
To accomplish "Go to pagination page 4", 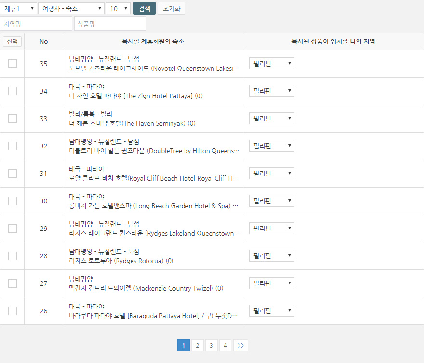I will [225, 346].
